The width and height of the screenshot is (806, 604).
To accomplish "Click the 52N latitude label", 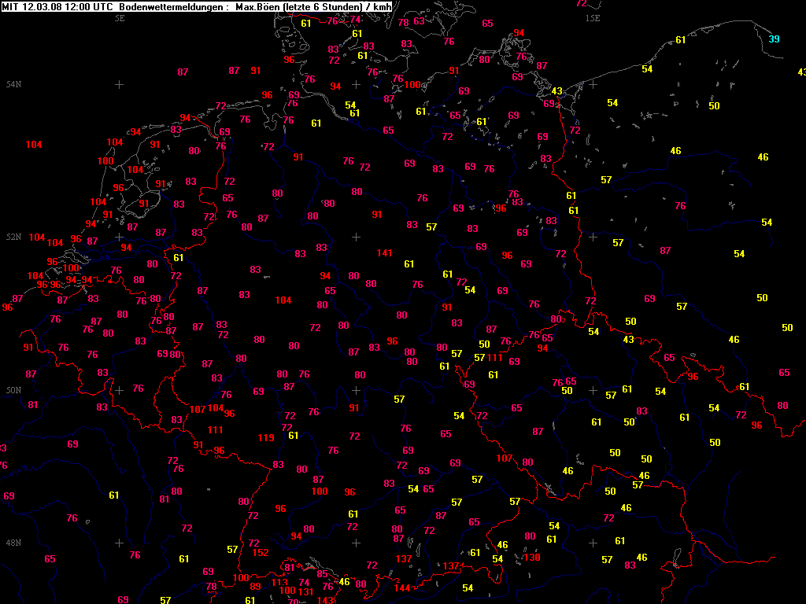I will click(13, 237).
